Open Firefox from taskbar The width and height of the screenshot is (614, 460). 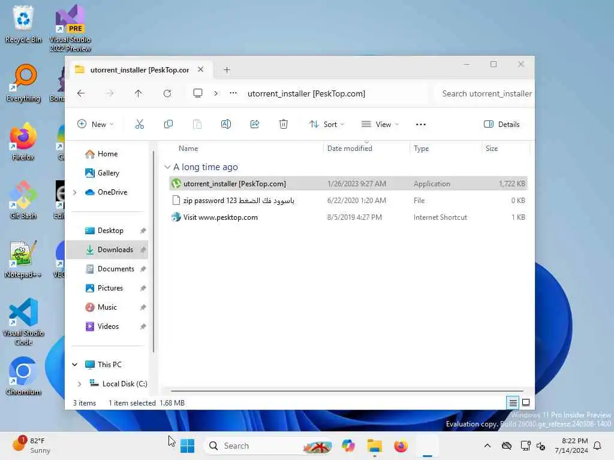click(x=401, y=446)
